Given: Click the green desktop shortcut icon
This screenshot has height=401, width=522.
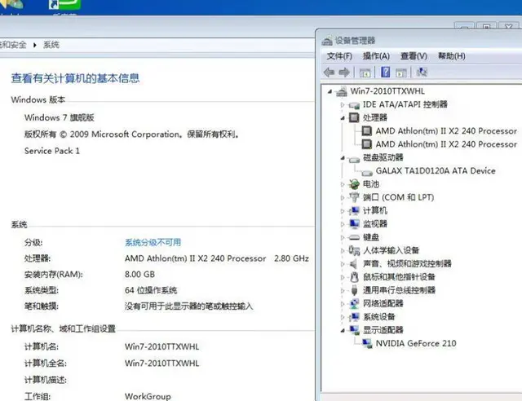Looking at the screenshot, I should point(64,5).
